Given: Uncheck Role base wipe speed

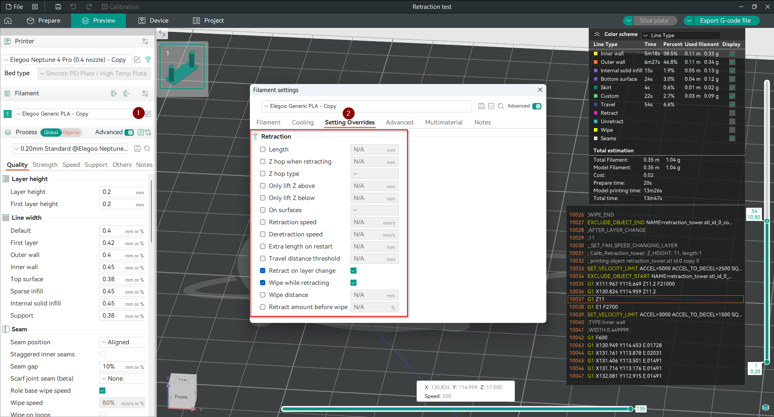Looking at the screenshot, I should click(x=103, y=391).
